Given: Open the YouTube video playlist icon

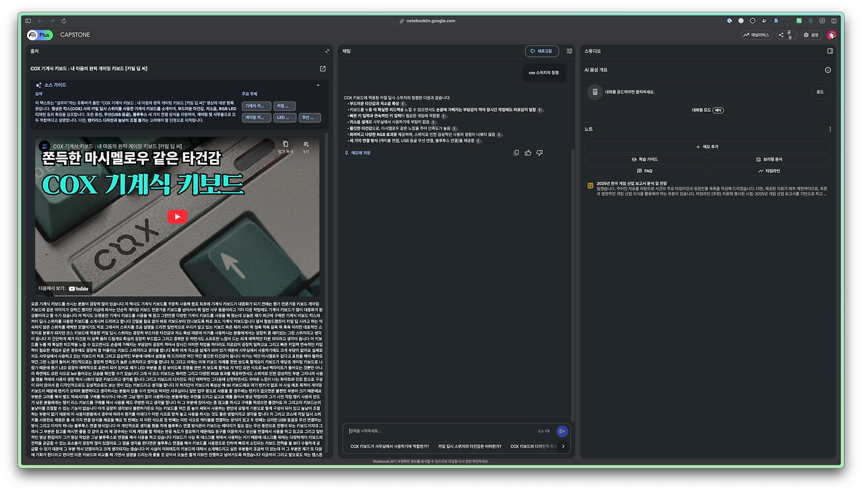Looking at the screenshot, I should click(x=306, y=145).
